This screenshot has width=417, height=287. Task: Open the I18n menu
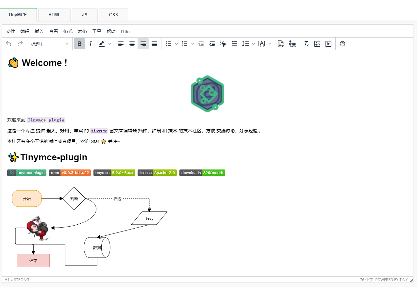pyautogui.click(x=125, y=31)
